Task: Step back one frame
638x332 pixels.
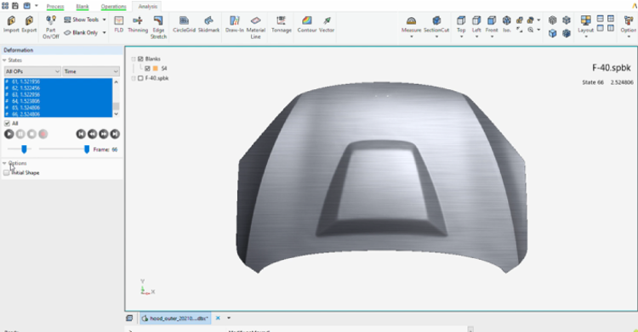Action: 93,133
